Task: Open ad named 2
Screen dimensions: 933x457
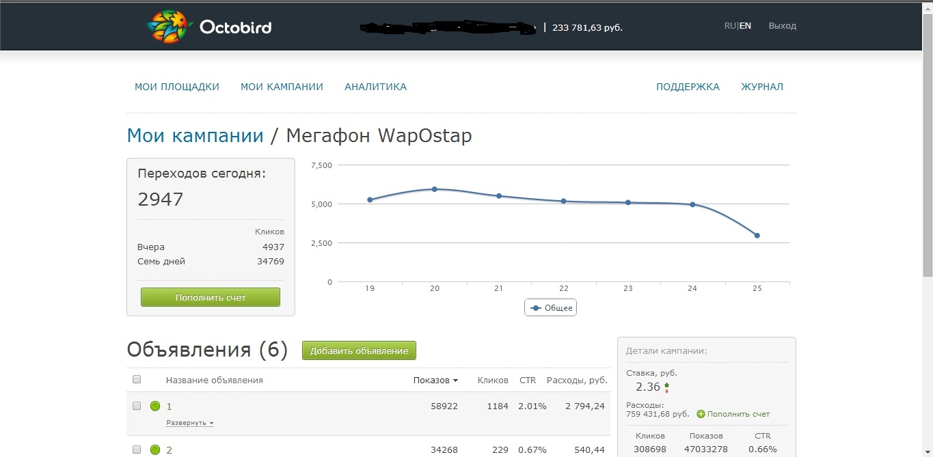Action: [x=170, y=450]
